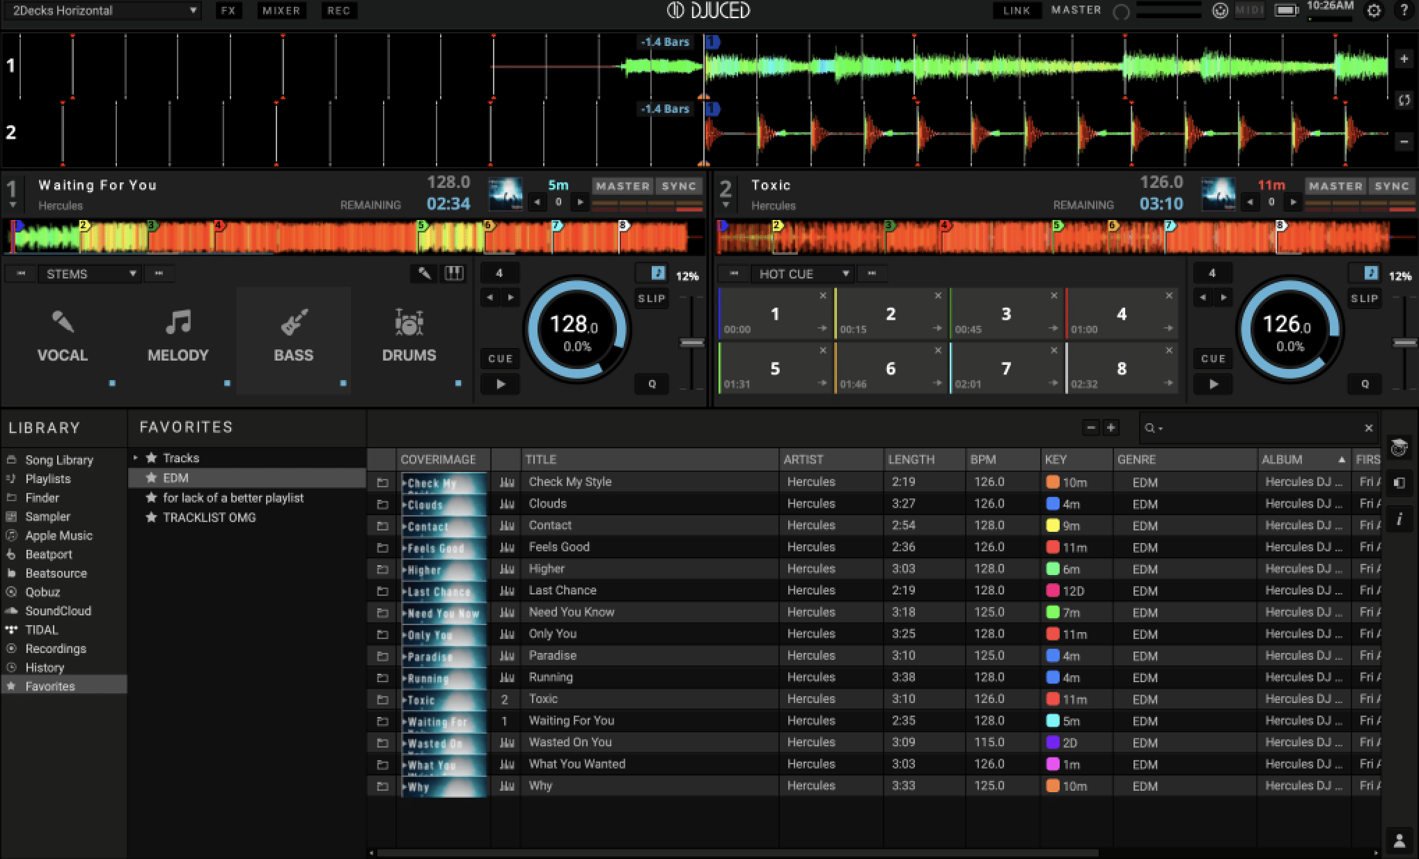1419x859 pixels.
Task: Enable LINK mode at top right
Action: tap(1014, 11)
